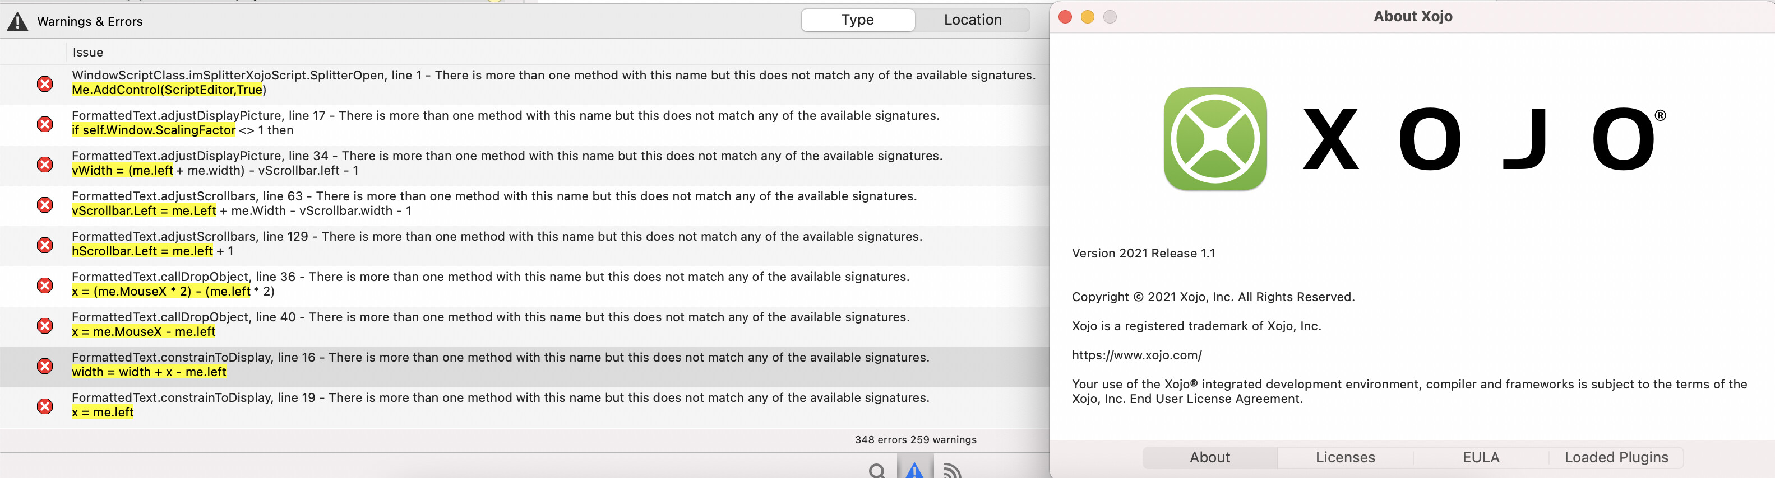This screenshot has width=1775, height=478.
Task: Click error icon for SplitterOpen line 1
Action: (x=45, y=84)
